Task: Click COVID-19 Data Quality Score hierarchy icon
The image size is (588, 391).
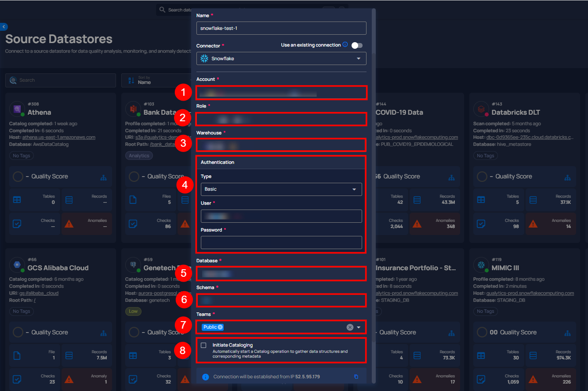Action: [451, 177]
